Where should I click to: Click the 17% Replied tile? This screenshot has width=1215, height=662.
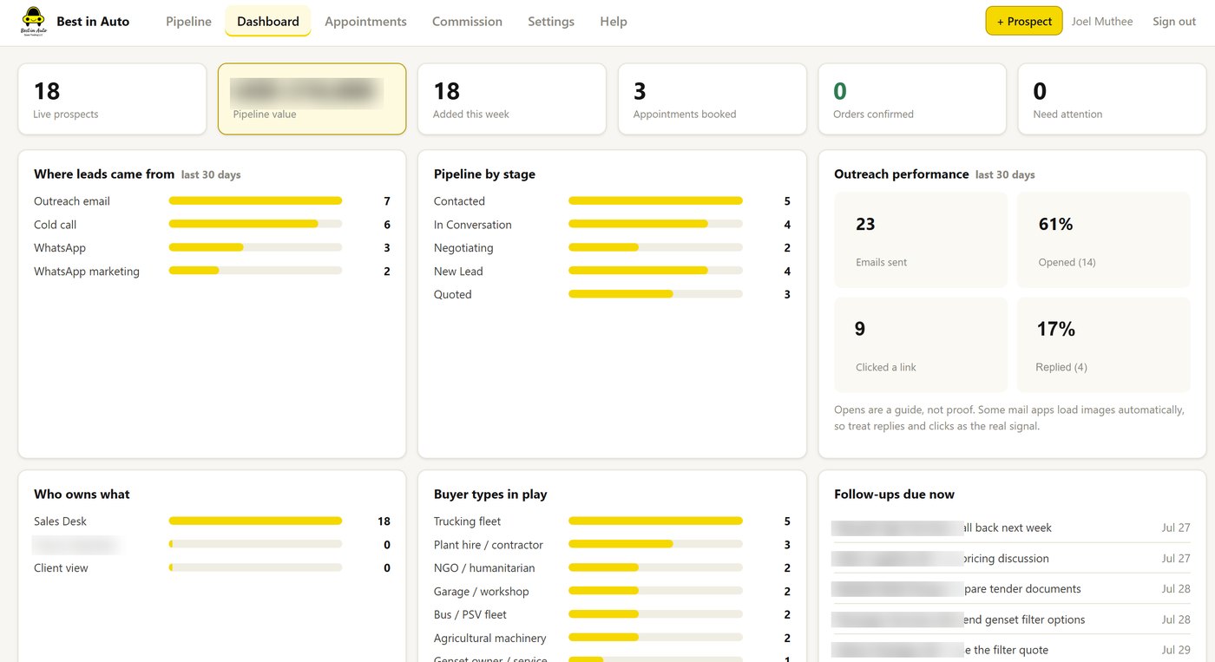[1103, 345]
